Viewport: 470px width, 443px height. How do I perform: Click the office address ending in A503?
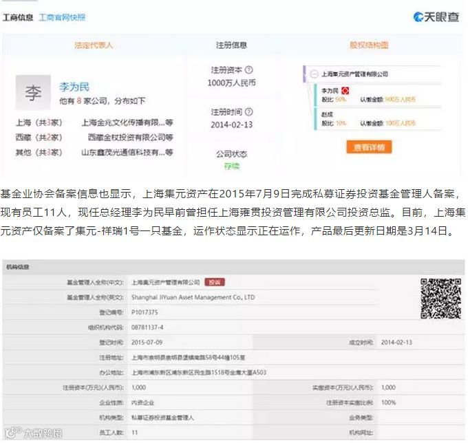point(199,372)
